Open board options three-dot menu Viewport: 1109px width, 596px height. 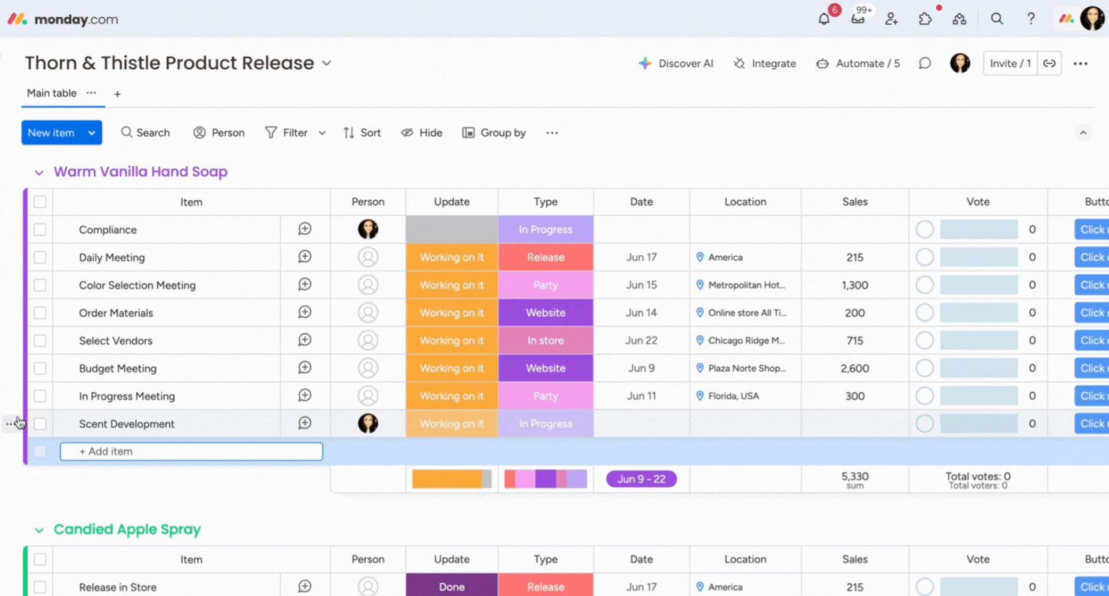click(1080, 63)
